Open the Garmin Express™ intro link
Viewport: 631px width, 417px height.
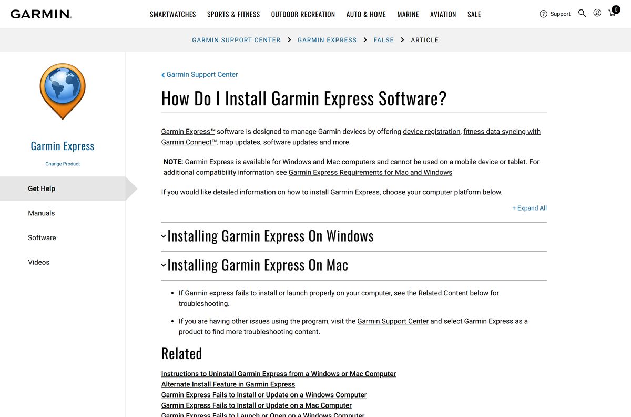tap(188, 132)
